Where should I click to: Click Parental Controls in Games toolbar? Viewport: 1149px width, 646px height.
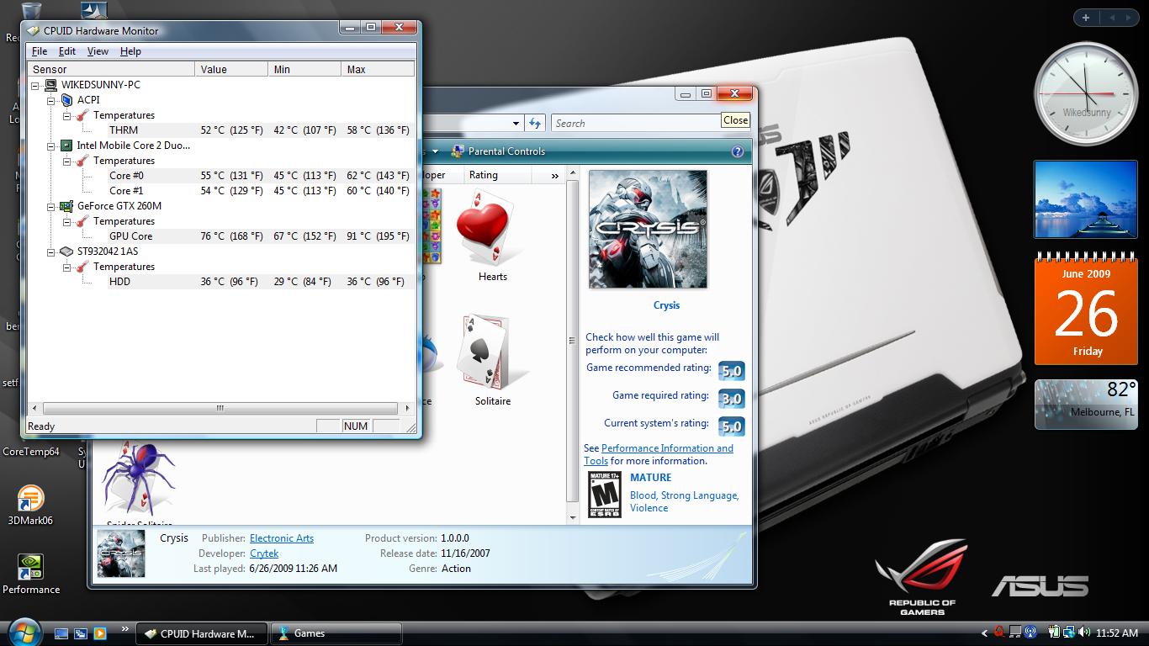[498, 151]
